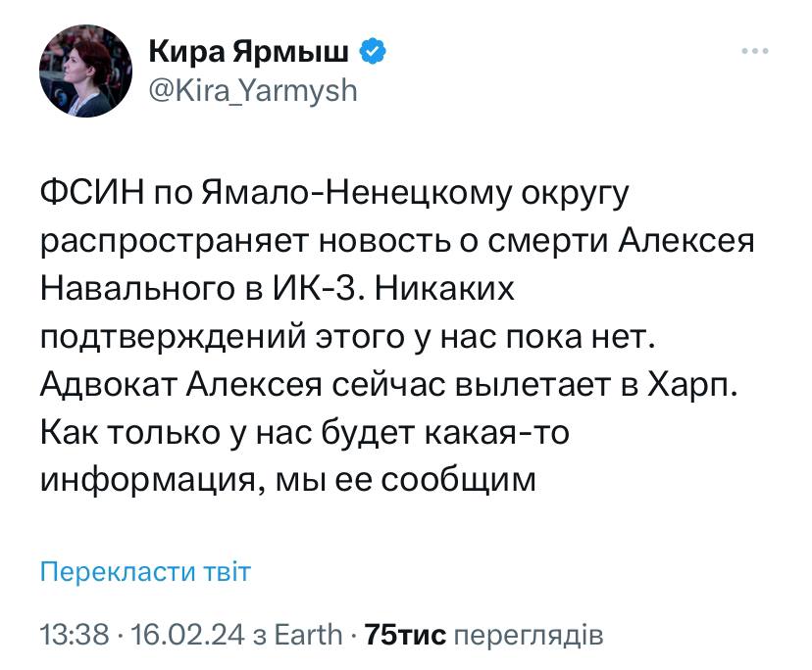Click the 13:38 timestamp
812x670 pixels.
click(74, 635)
